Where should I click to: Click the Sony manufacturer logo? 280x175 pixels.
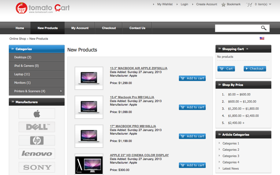click(x=37, y=167)
